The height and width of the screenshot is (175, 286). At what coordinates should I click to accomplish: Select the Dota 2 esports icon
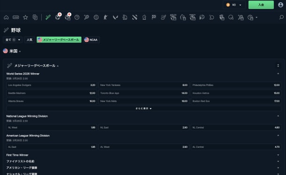point(135,17)
